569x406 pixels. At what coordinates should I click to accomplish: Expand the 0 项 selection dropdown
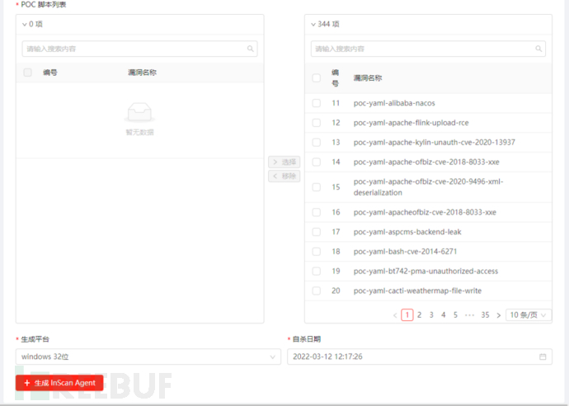pyautogui.click(x=24, y=24)
